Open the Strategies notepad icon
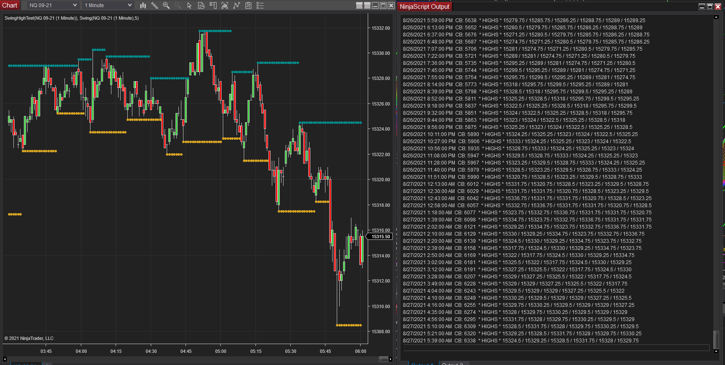 click(x=248, y=5)
